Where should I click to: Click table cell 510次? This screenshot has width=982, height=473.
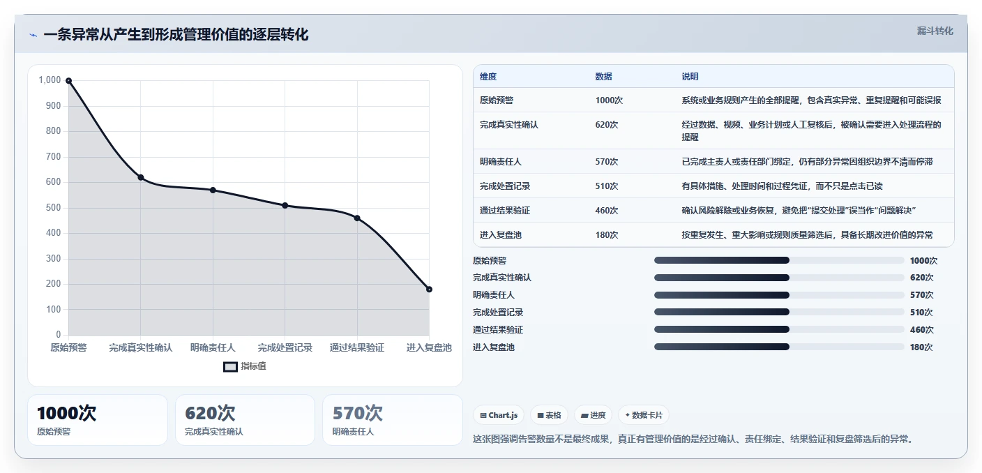606,186
